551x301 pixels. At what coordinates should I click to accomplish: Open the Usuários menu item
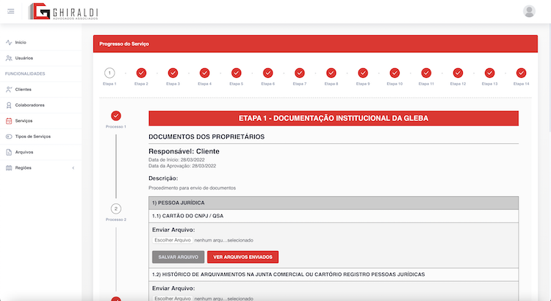coord(40,58)
